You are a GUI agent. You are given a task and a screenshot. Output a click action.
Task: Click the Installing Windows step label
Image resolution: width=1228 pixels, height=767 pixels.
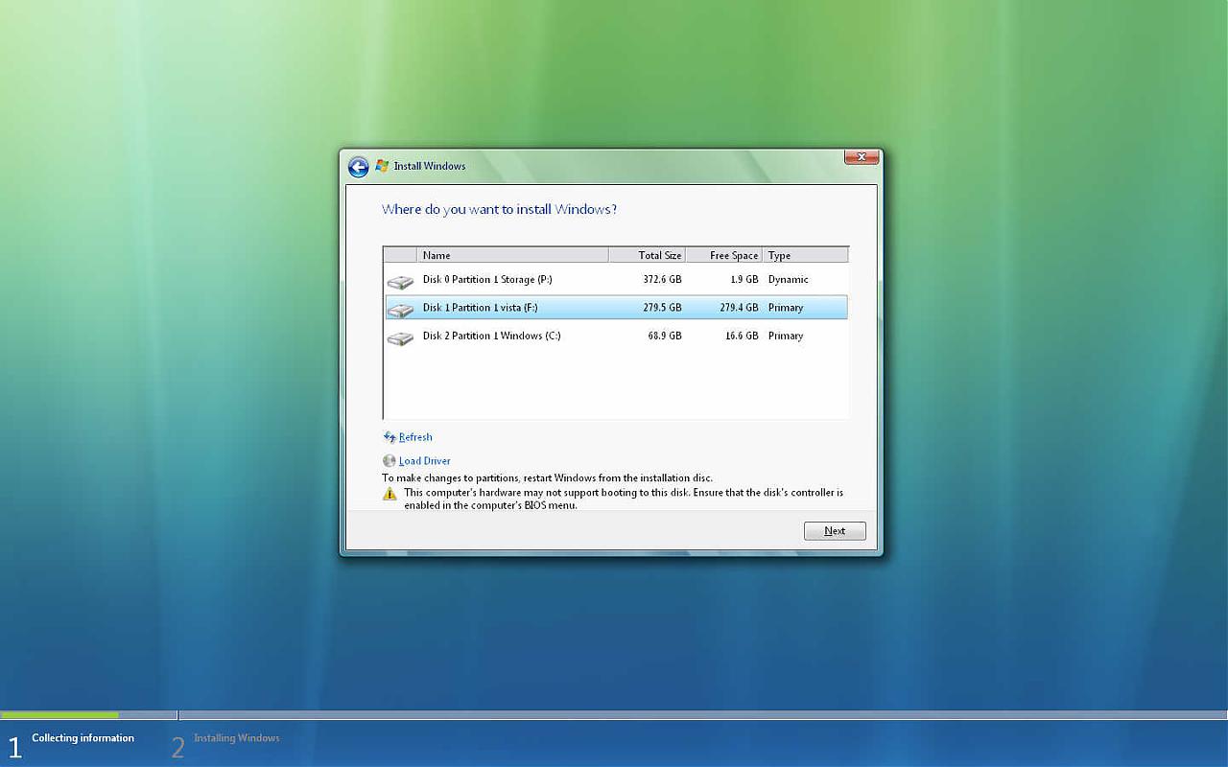click(x=237, y=738)
